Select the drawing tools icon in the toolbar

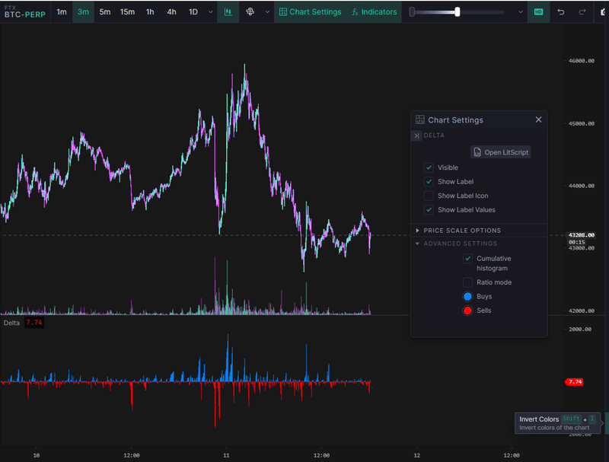[251, 12]
